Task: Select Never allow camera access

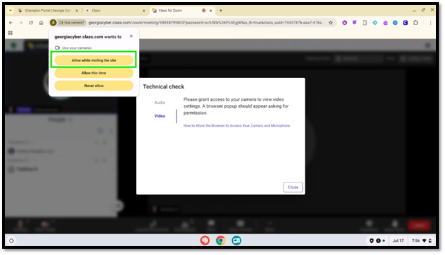Action: [94, 86]
